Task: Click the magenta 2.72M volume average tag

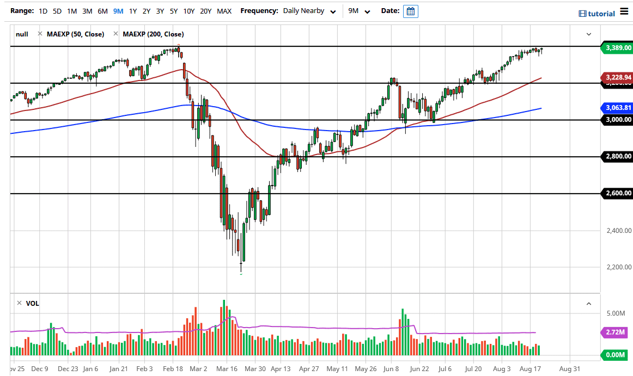Action: 616,332
